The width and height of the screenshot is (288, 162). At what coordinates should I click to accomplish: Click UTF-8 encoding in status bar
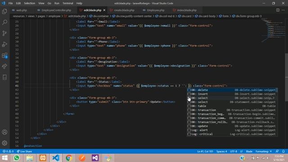234,151
